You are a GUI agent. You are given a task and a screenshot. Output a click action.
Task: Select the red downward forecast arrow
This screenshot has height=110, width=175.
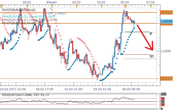tap(146, 38)
